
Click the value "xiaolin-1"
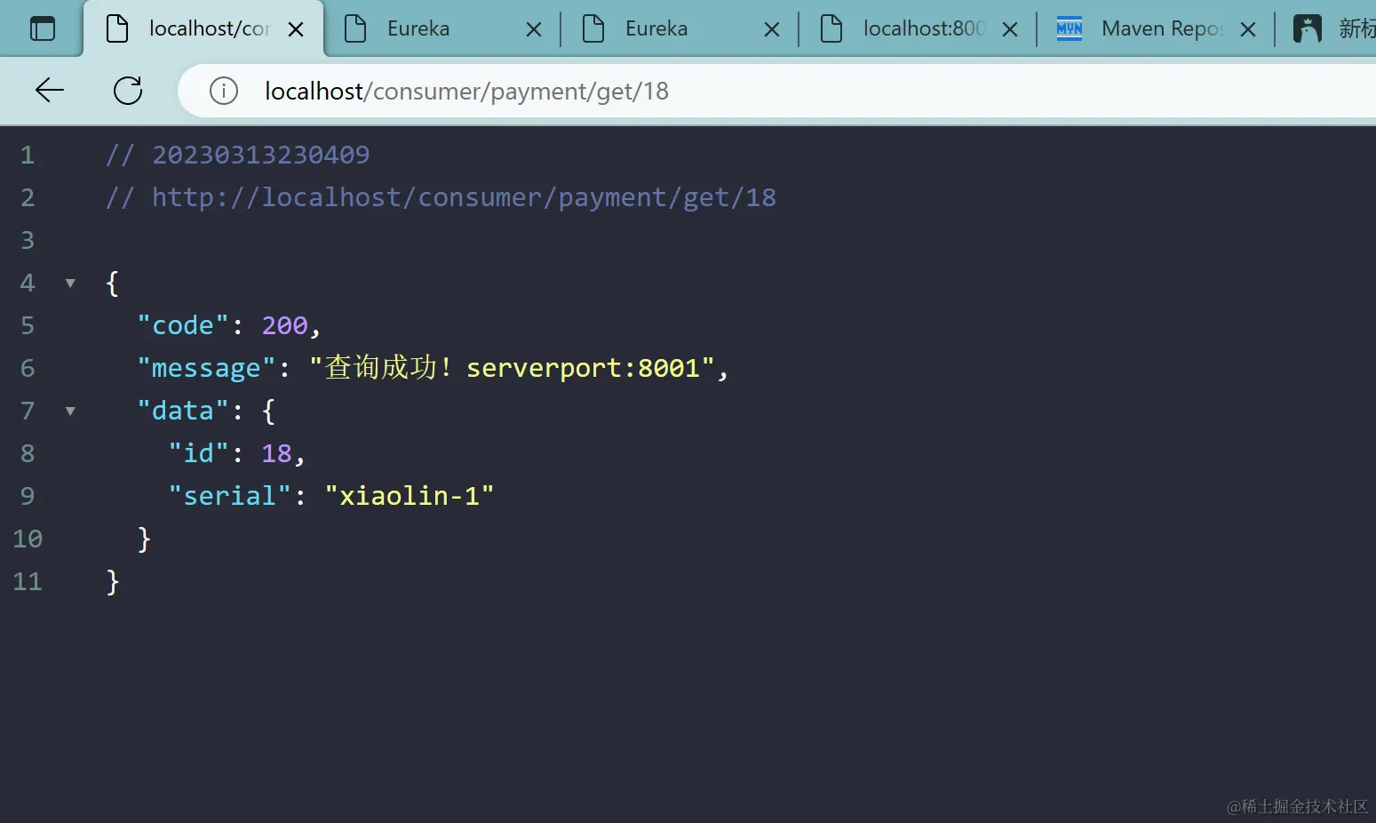tap(409, 496)
